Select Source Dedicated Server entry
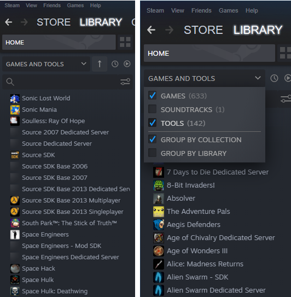This screenshot has height=297, width=291. (57, 143)
